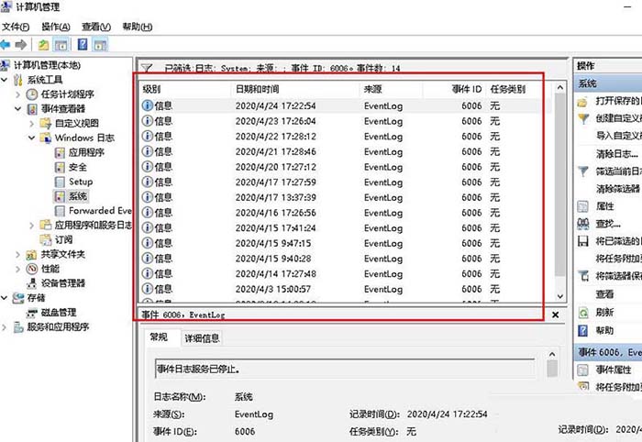Click the forward arrow toolbar icon
Screen dimensions: 642x442
[x=21, y=45]
